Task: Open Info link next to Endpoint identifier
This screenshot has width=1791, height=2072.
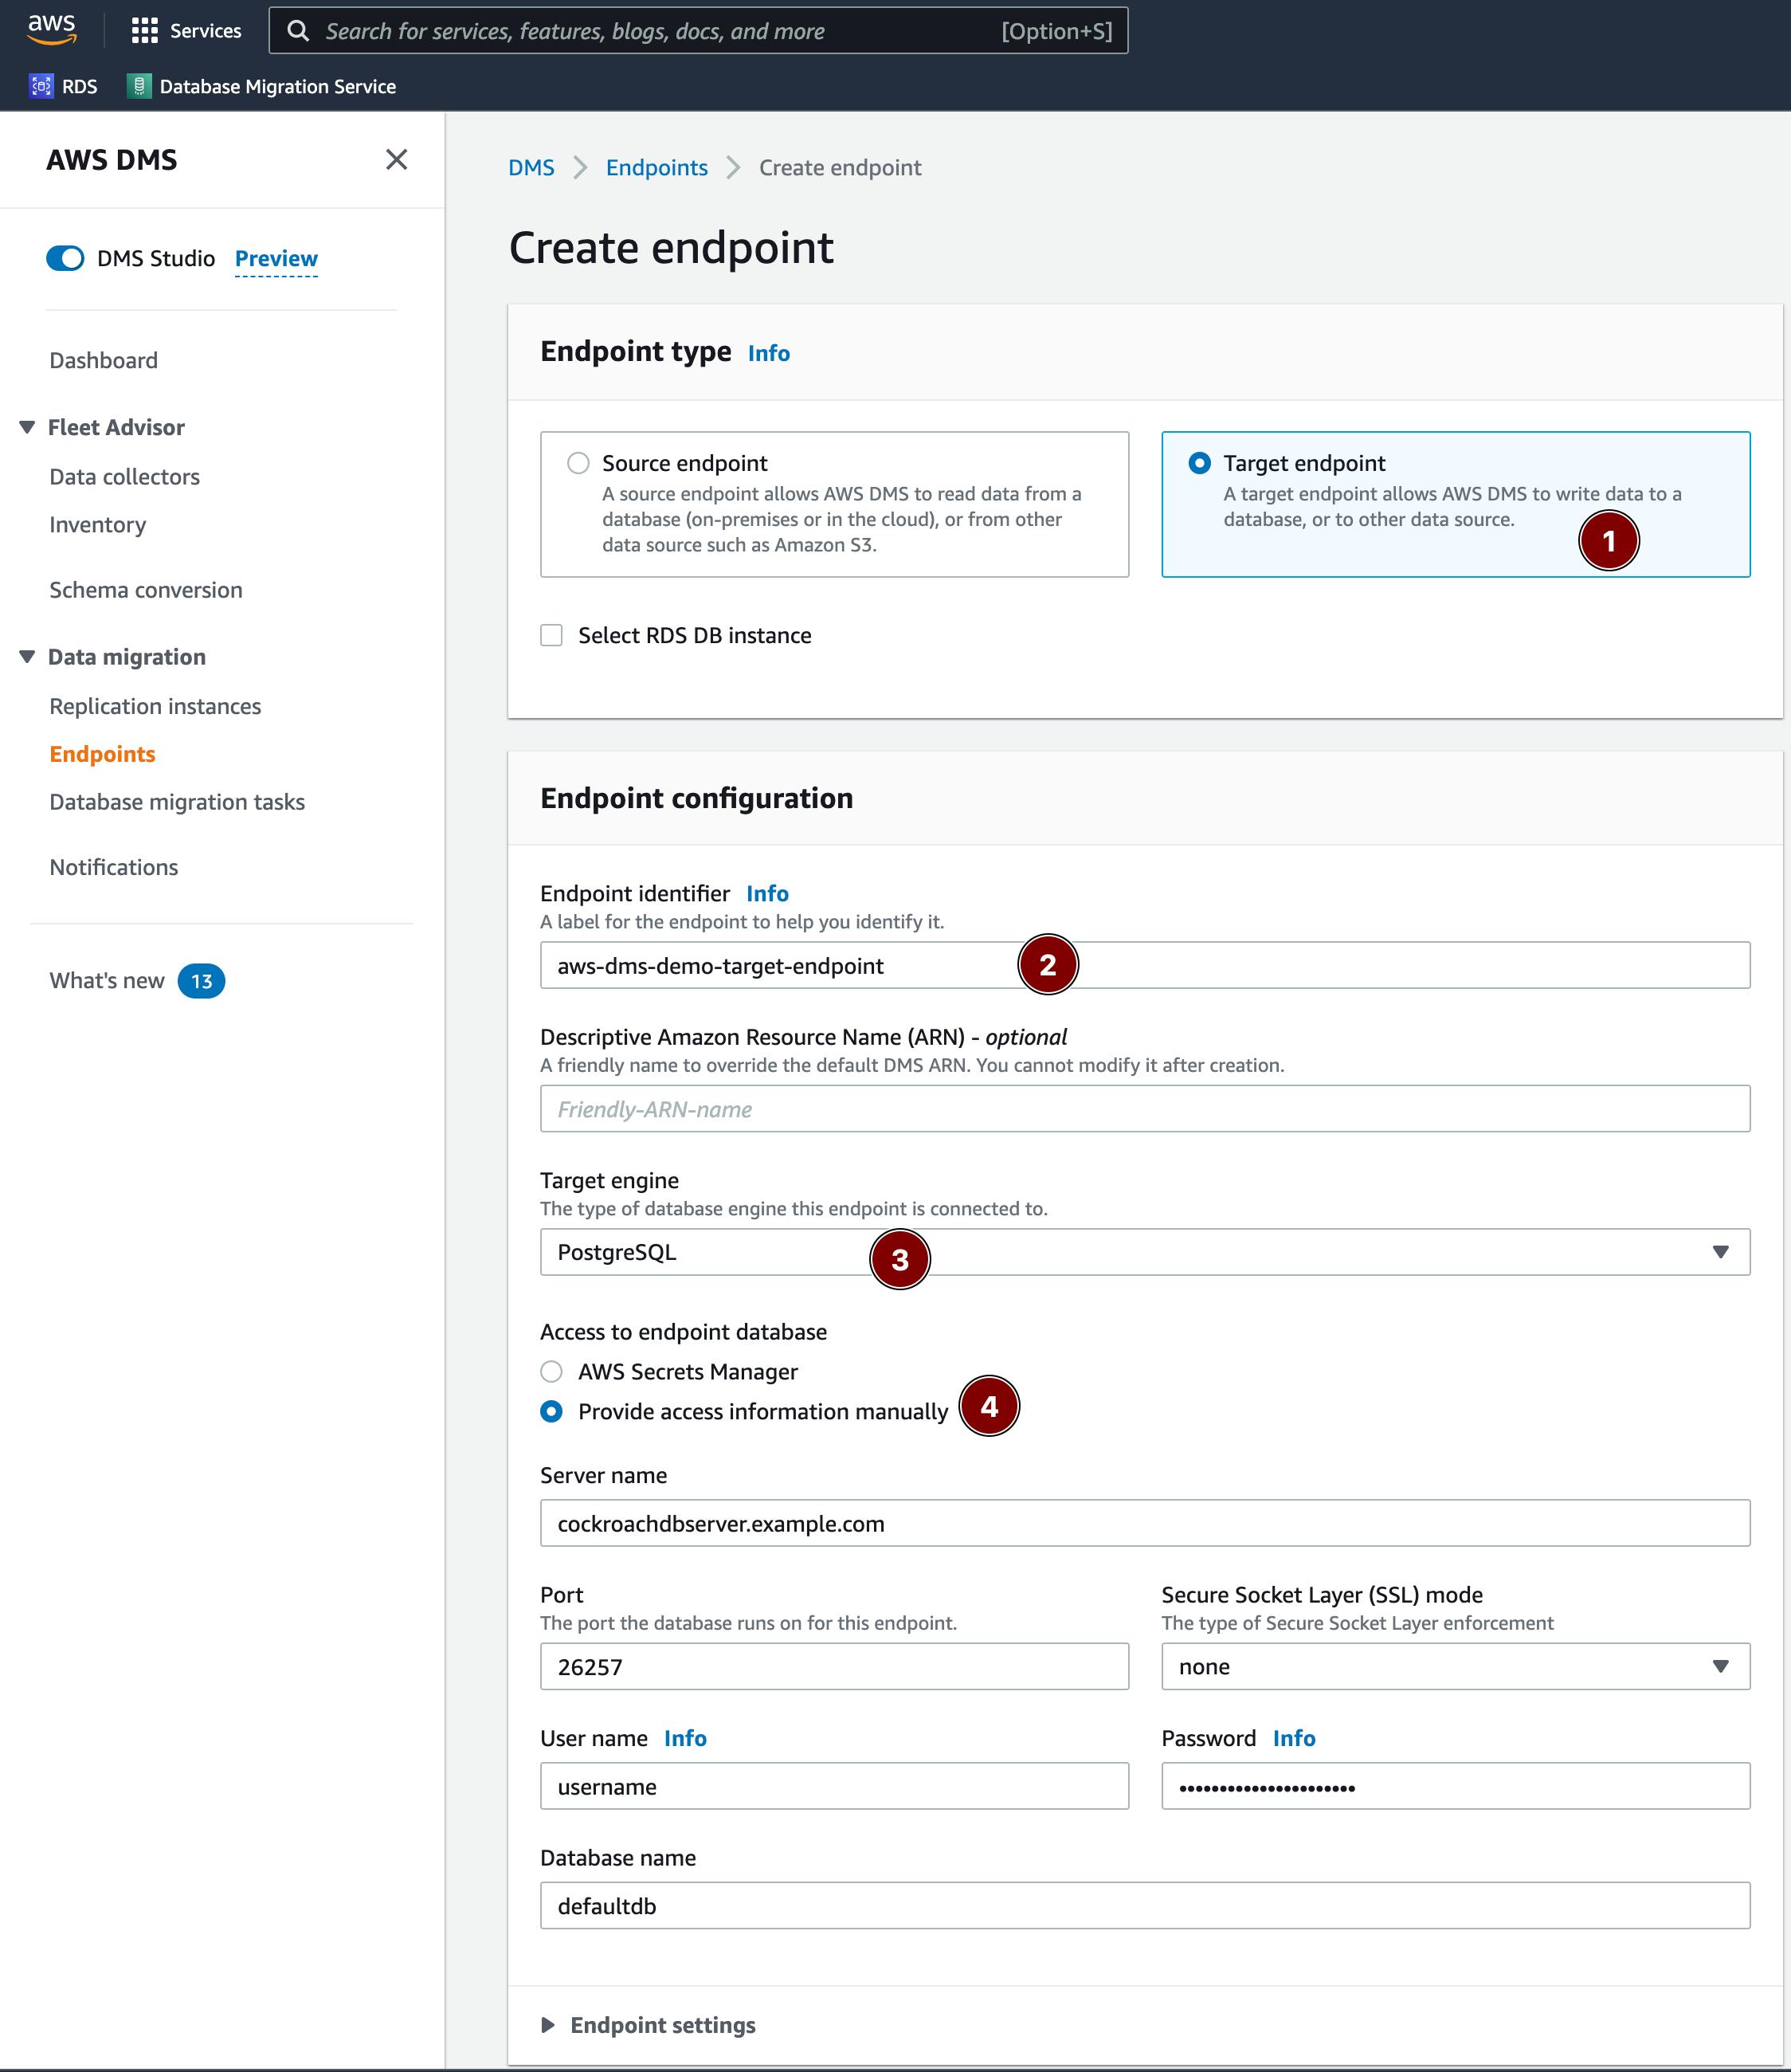Action: (767, 893)
